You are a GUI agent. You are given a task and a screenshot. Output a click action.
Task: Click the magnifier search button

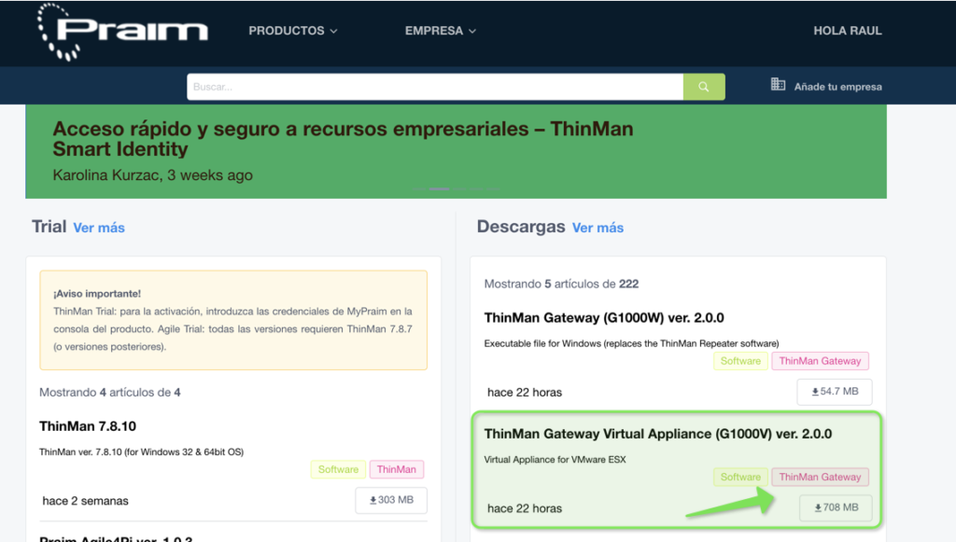click(704, 87)
